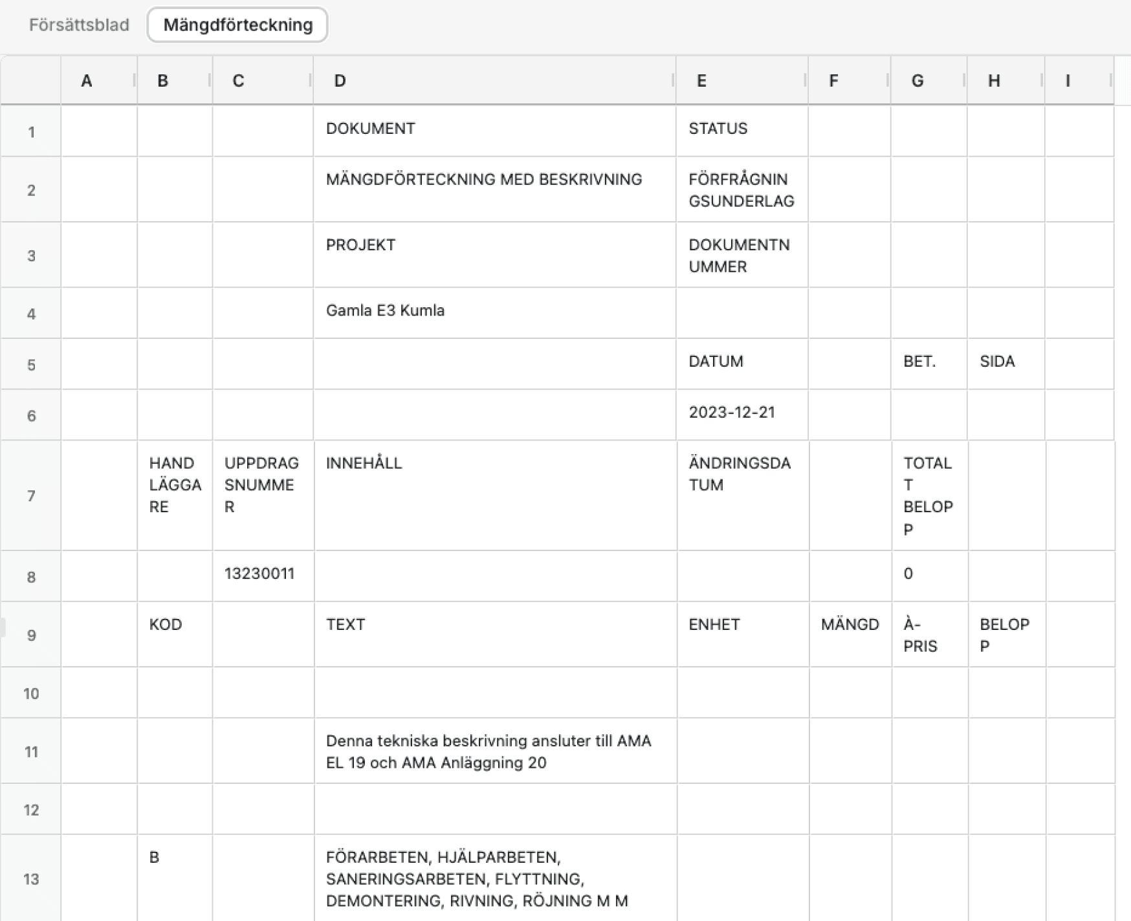Select row 7 header
The image size is (1131, 921).
tap(31, 495)
